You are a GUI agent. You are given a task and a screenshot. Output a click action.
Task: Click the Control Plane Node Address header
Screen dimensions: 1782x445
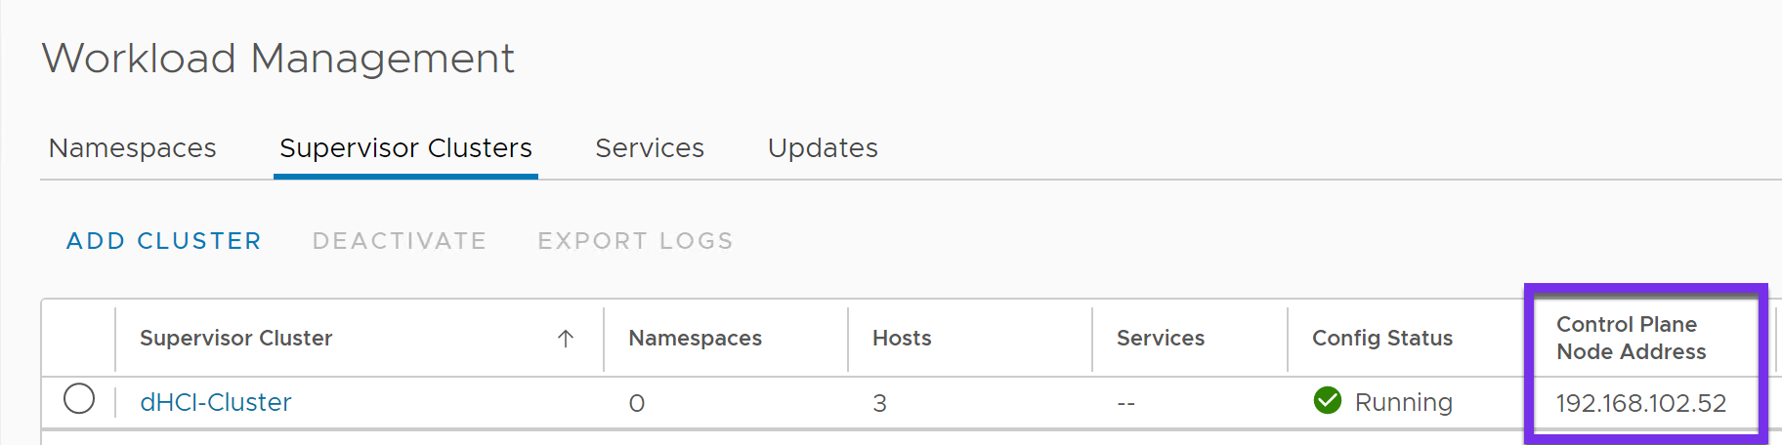pyautogui.click(x=1632, y=338)
